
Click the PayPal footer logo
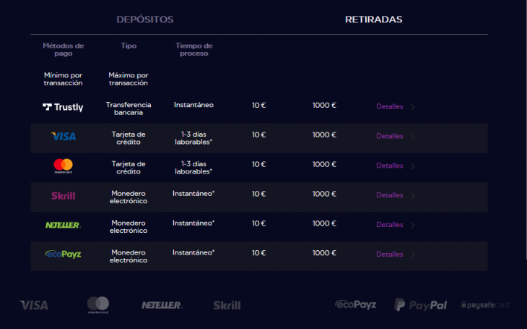click(420, 305)
